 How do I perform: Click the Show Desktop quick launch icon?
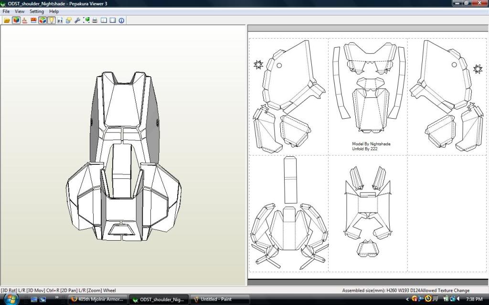[34, 299]
